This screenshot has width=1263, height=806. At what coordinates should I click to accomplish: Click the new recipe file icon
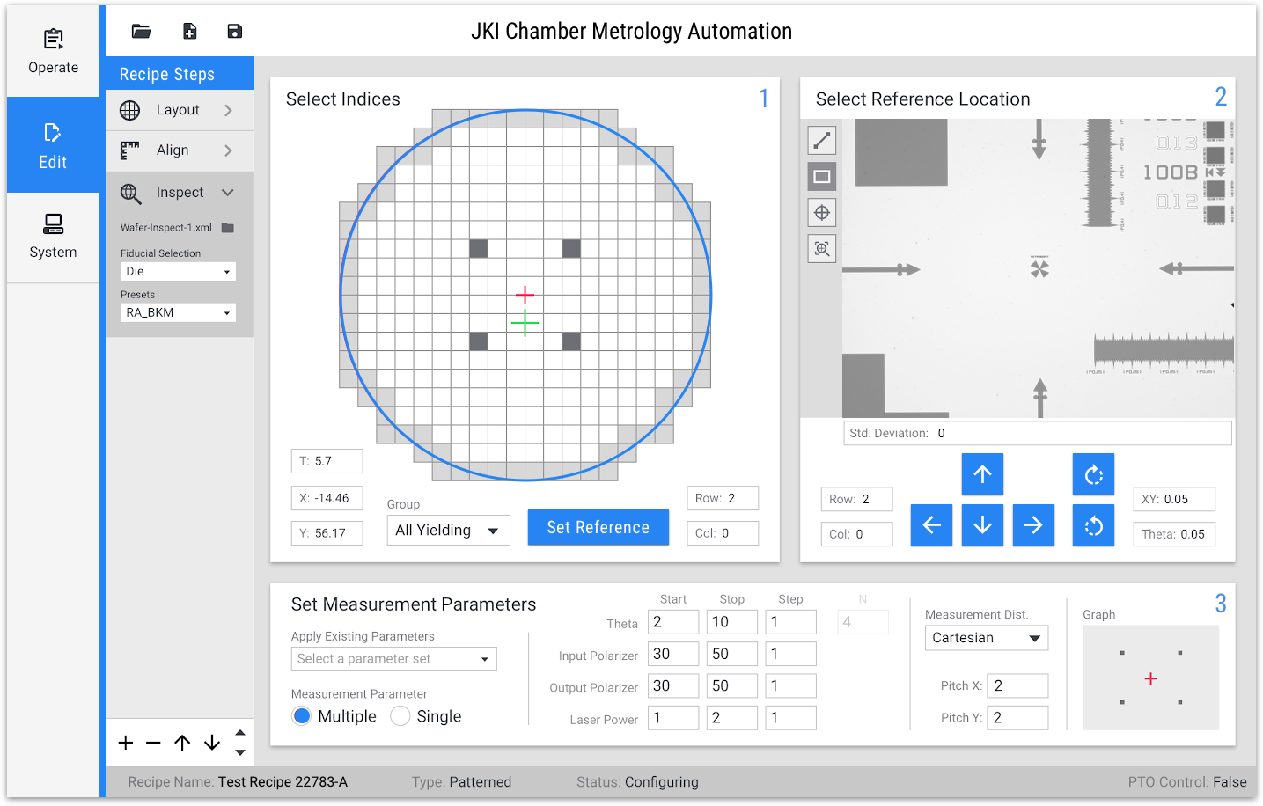pyautogui.click(x=189, y=32)
